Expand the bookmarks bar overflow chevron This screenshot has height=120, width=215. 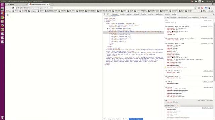click(198, 11)
